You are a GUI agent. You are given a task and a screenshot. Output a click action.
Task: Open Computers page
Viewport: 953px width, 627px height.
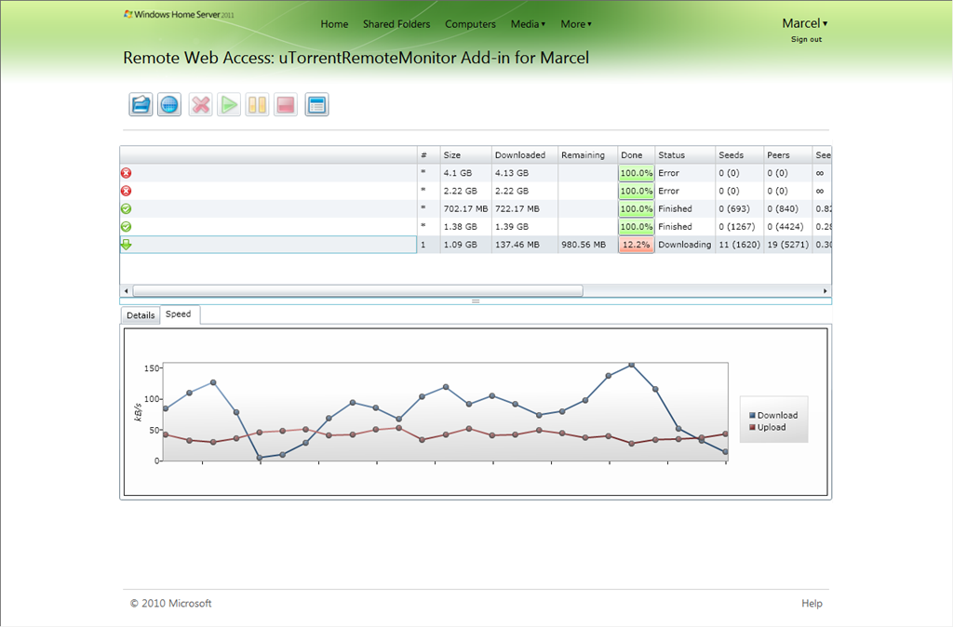pos(470,24)
